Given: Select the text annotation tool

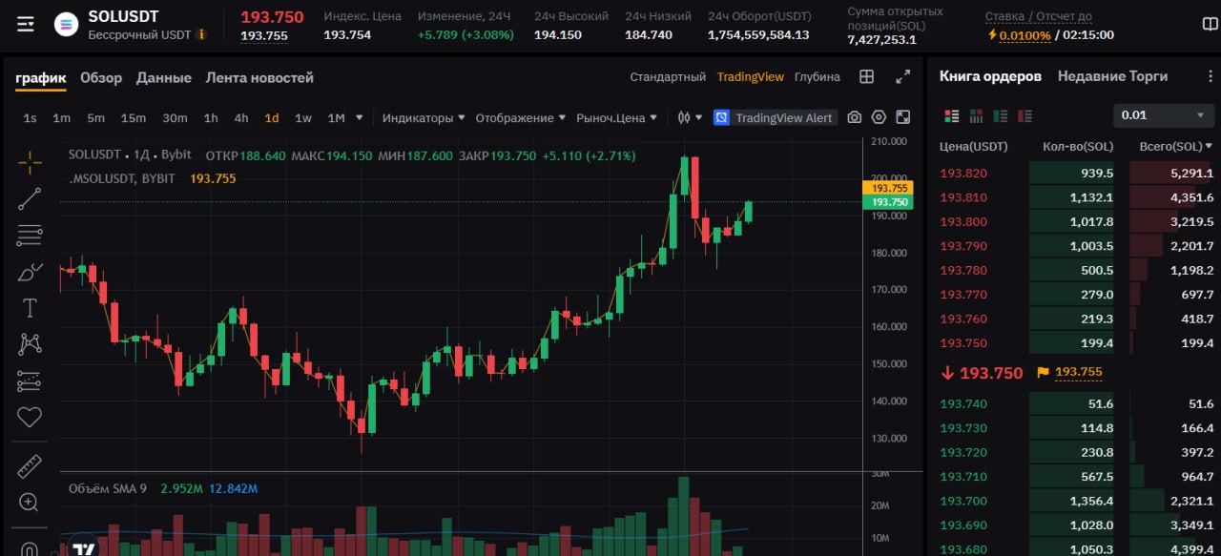Looking at the screenshot, I should (x=30, y=308).
